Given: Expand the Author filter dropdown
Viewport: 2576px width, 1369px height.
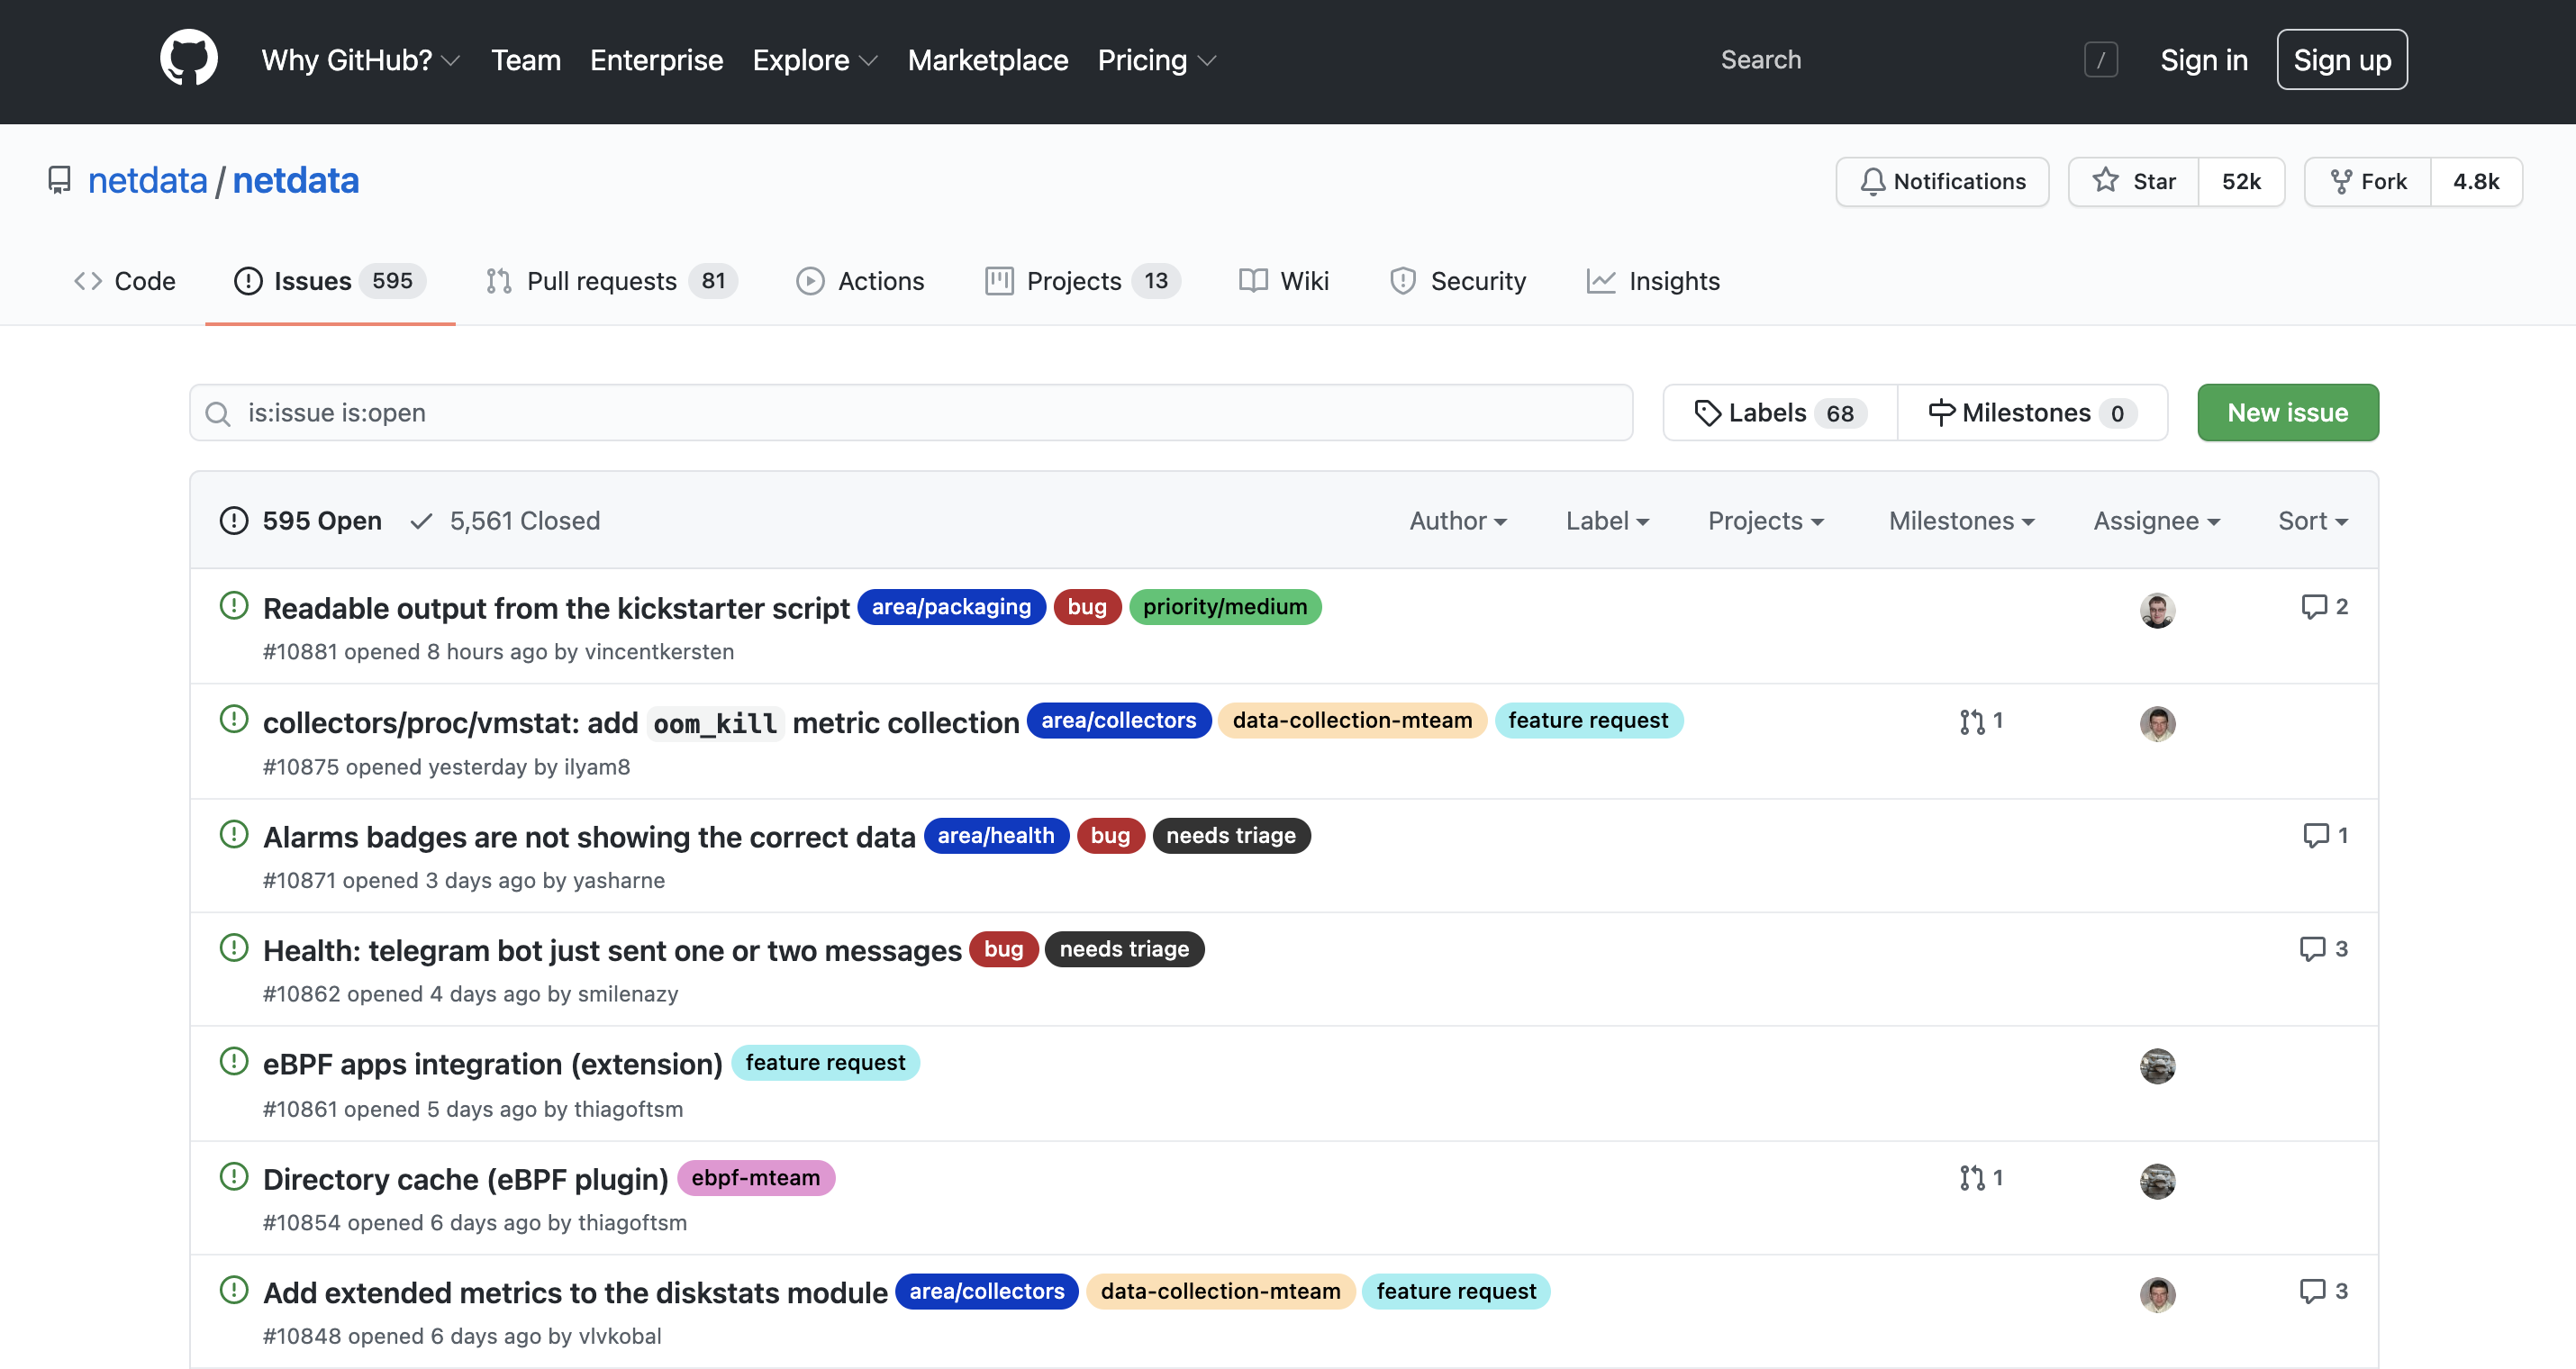Looking at the screenshot, I should point(1457,521).
